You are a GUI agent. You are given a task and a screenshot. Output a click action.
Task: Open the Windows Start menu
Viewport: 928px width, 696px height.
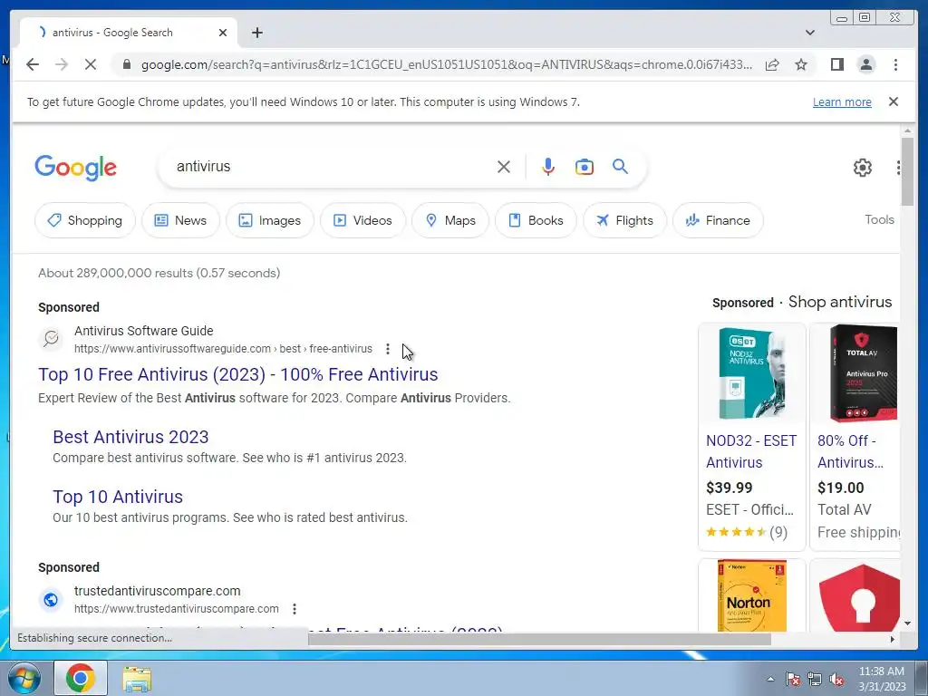tap(23, 678)
